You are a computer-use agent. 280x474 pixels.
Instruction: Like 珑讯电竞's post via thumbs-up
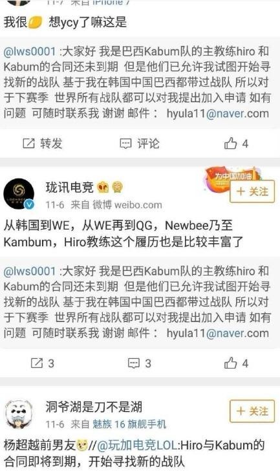[236, 363]
